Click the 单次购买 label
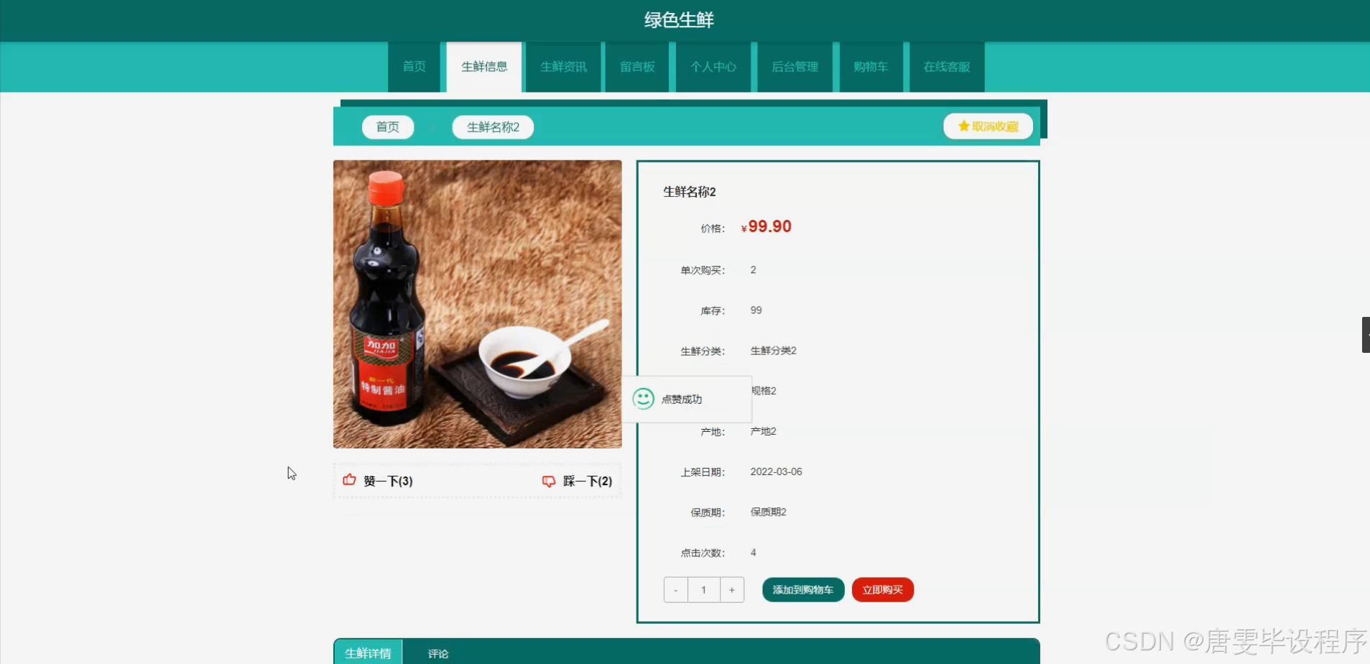 pyautogui.click(x=703, y=270)
